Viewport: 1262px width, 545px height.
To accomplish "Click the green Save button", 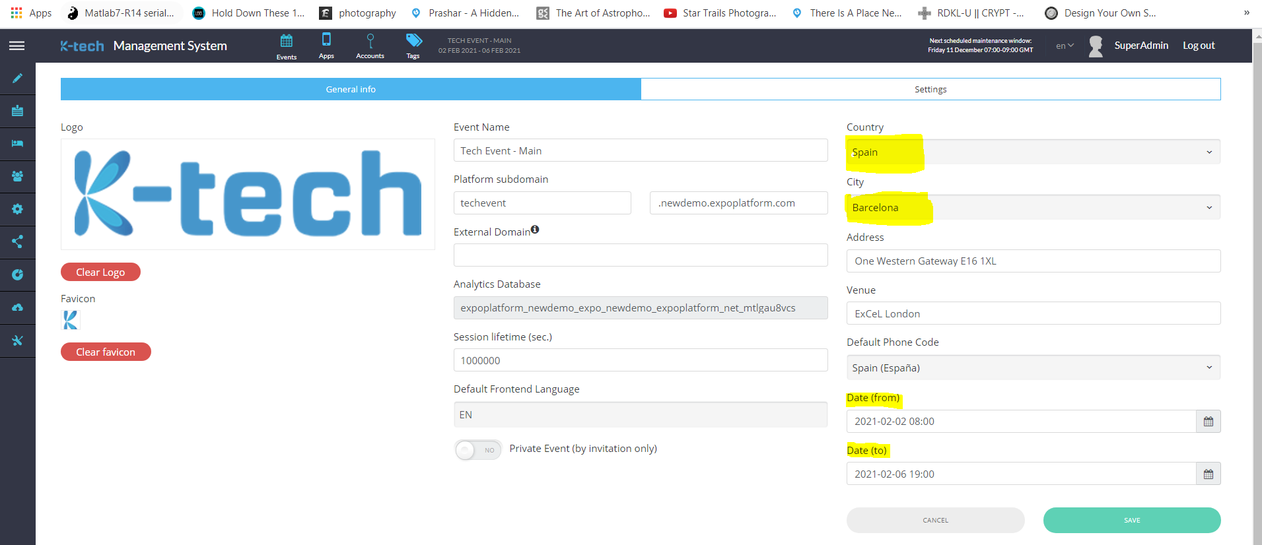I will pyautogui.click(x=1131, y=521).
